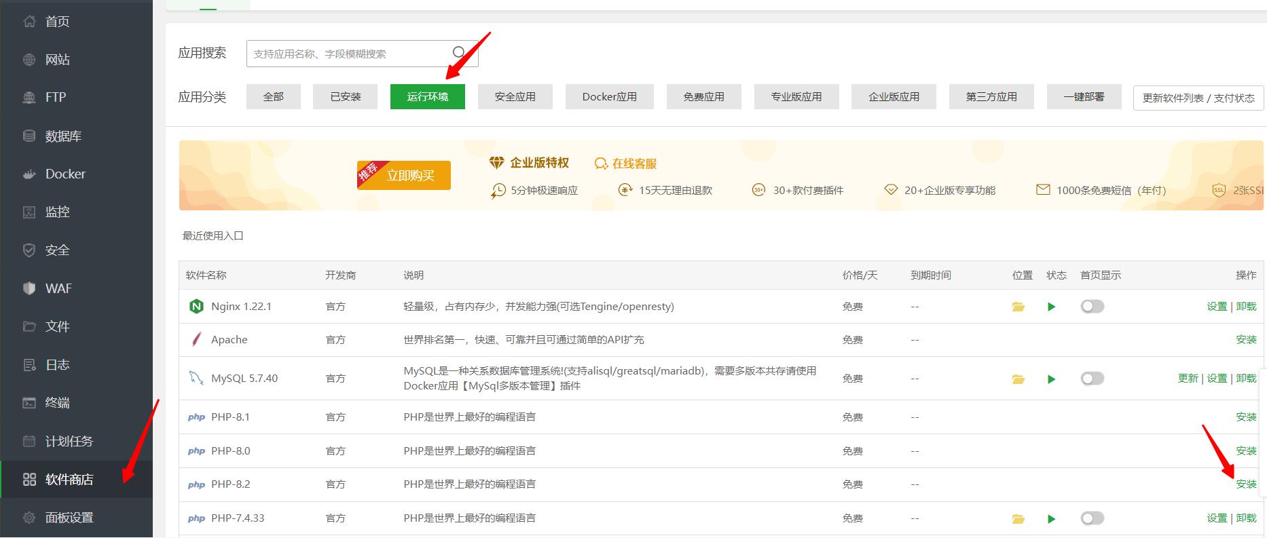Install Apache via 安装 link
Screen dimensions: 1267x538
pos(1246,340)
